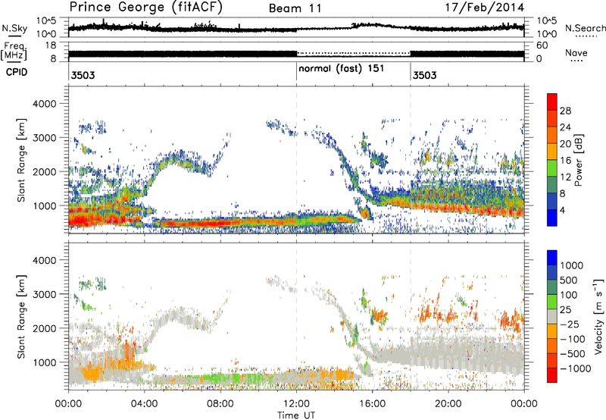Click '100' on the velocity colorbar
This screenshot has height=420, width=606.
570,295
